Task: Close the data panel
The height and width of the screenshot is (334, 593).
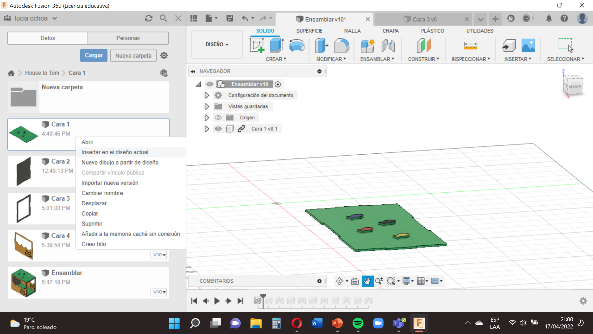Action: point(178,18)
